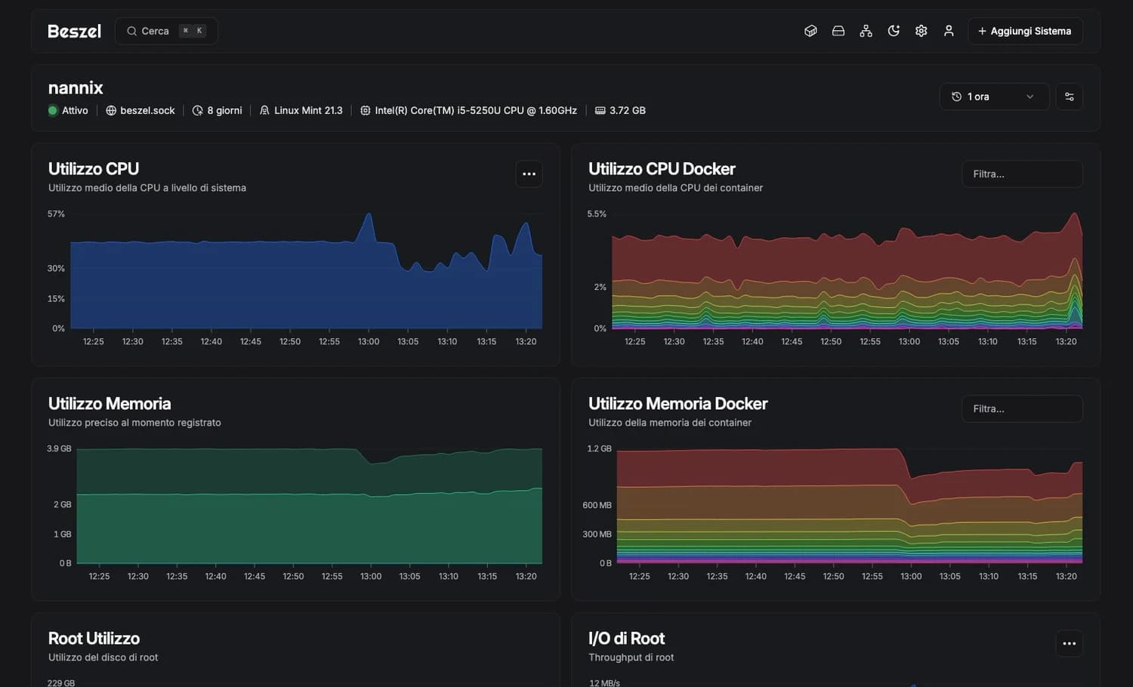Open the three-dot menu on Utilizzo CPU
The image size is (1133, 687).
pyautogui.click(x=529, y=174)
